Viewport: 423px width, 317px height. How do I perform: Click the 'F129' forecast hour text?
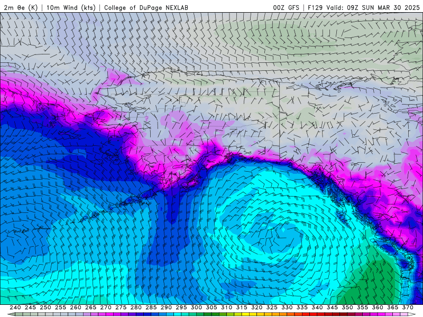315,7
